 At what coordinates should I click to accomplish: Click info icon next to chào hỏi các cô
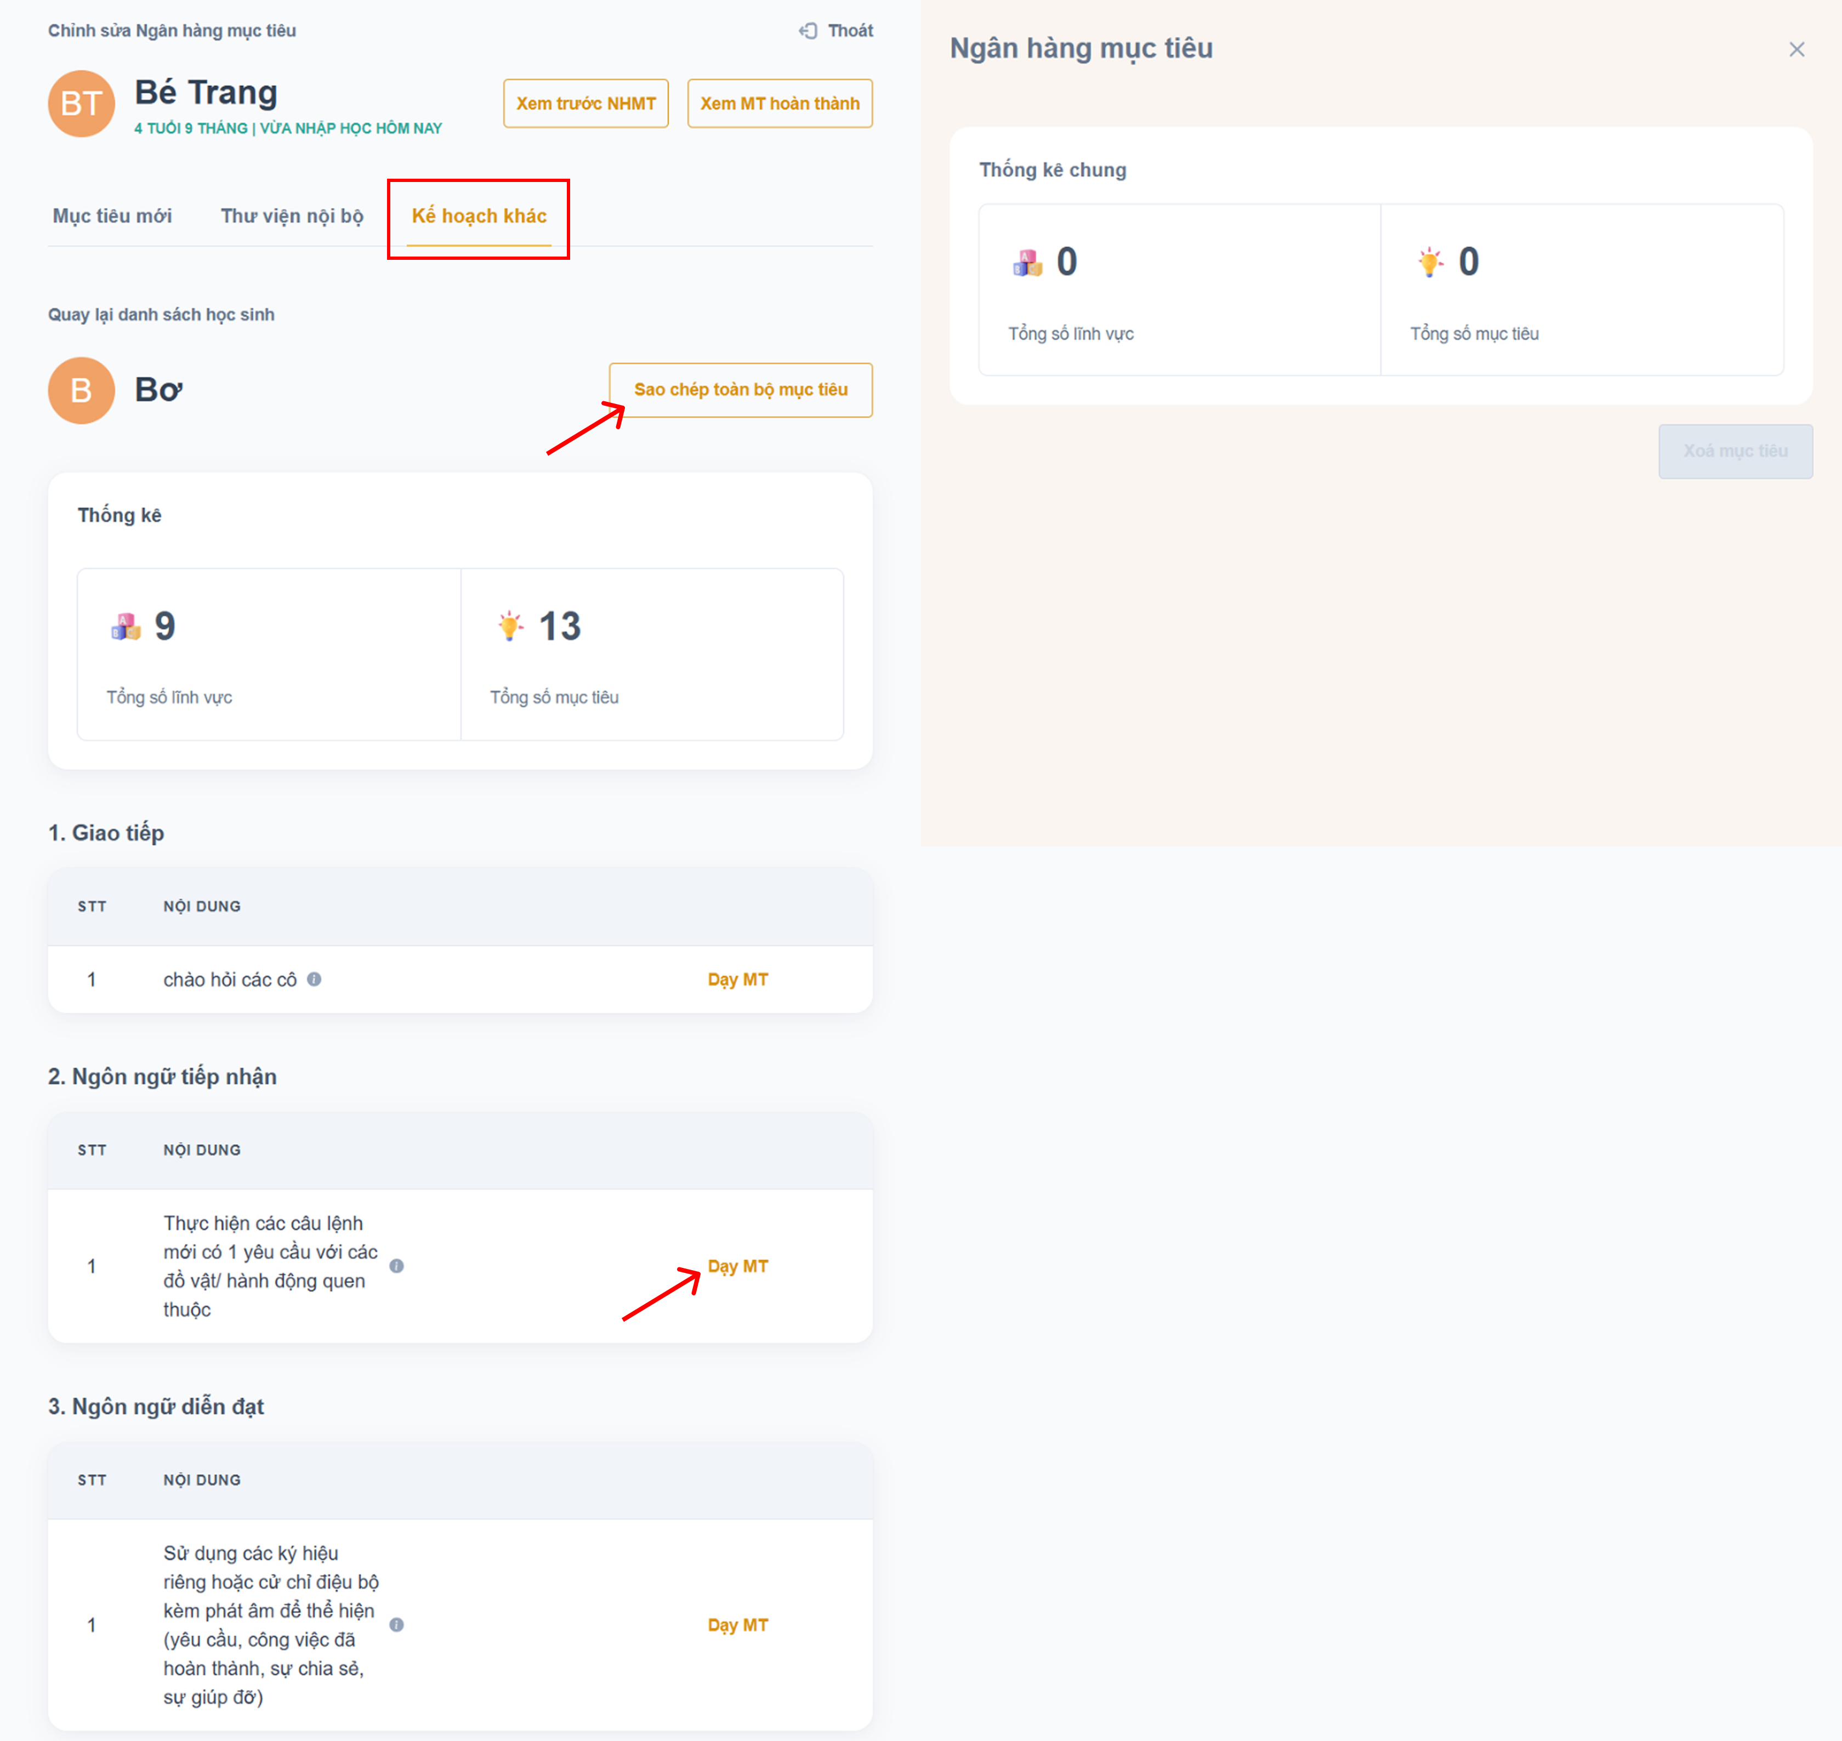315,979
